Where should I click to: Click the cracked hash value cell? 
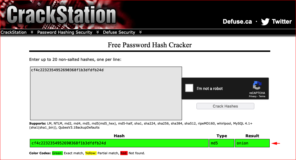[x=119, y=143]
